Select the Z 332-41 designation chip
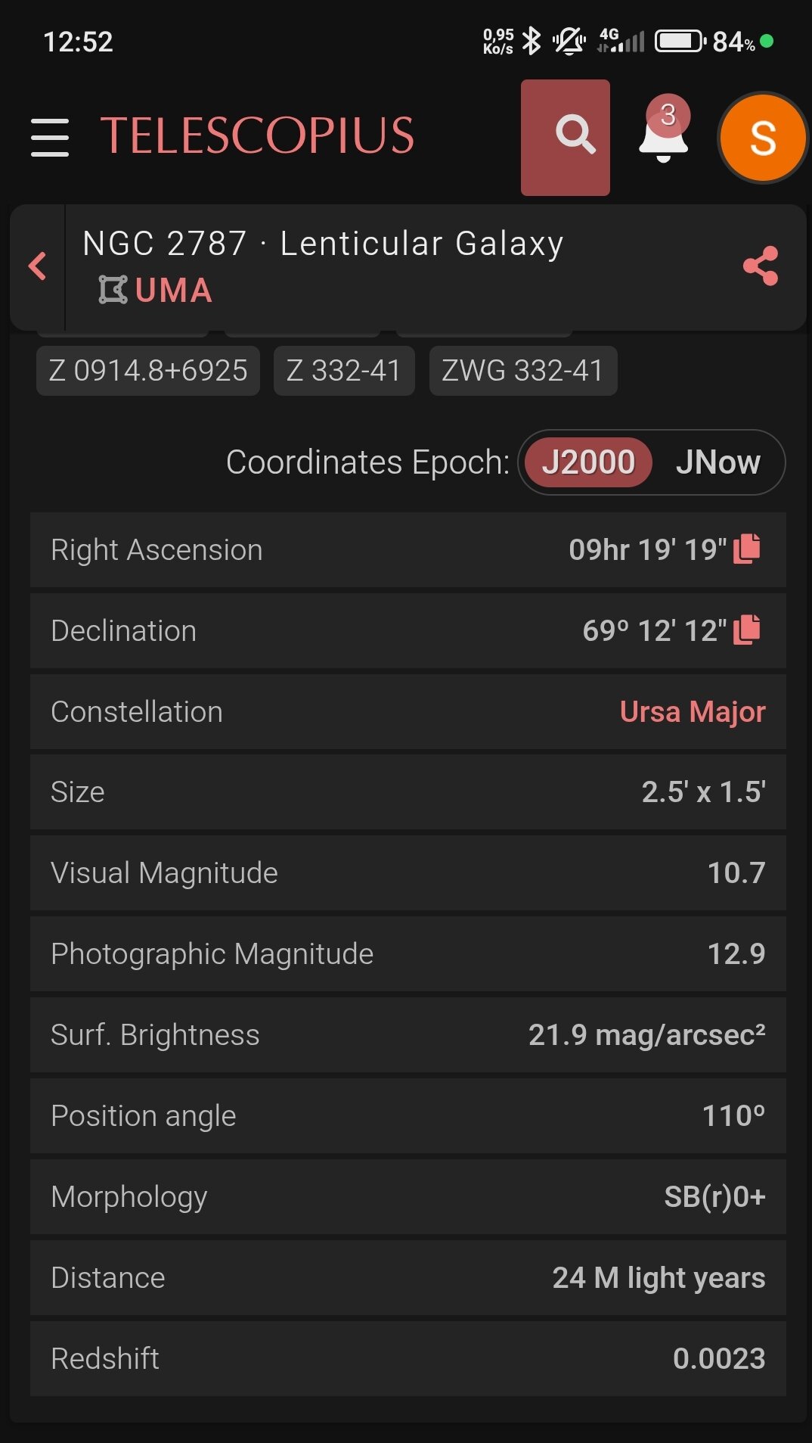 344,371
